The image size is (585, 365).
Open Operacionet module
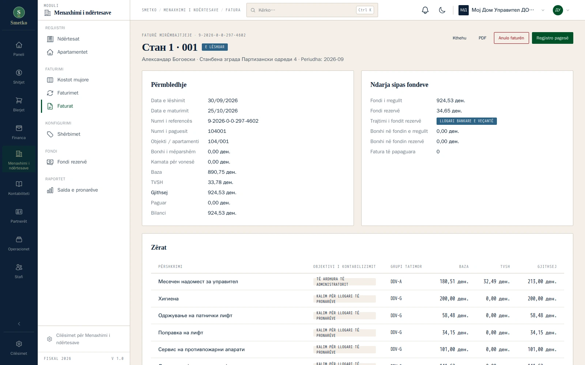click(19, 243)
